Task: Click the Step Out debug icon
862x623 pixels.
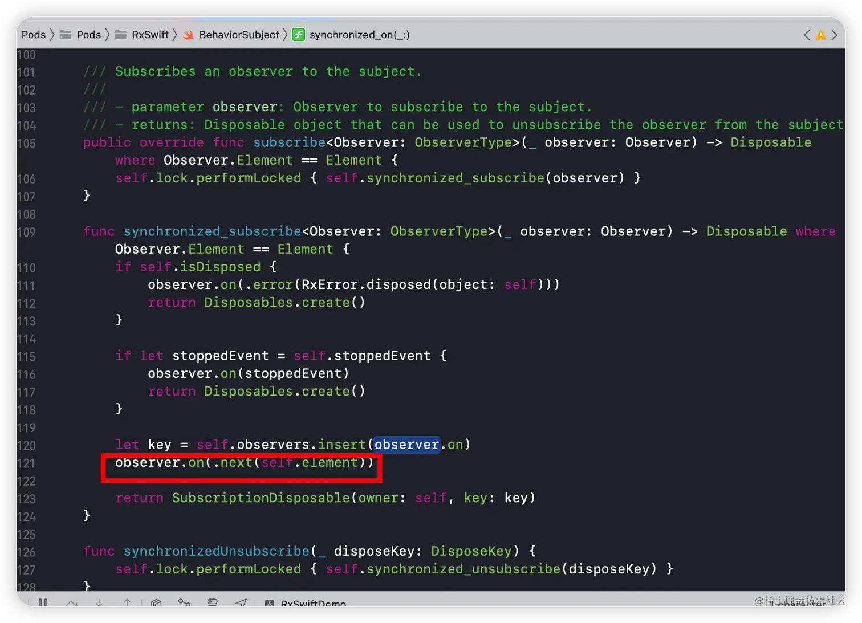Action: click(x=127, y=602)
